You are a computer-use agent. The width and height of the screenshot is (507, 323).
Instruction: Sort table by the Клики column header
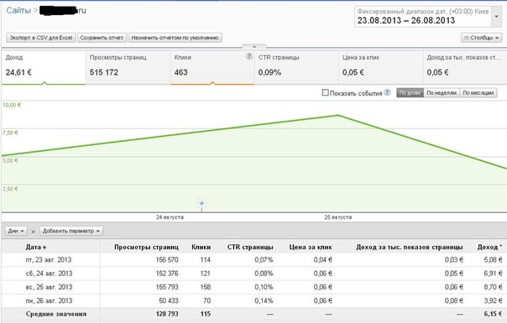pyautogui.click(x=201, y=247)
